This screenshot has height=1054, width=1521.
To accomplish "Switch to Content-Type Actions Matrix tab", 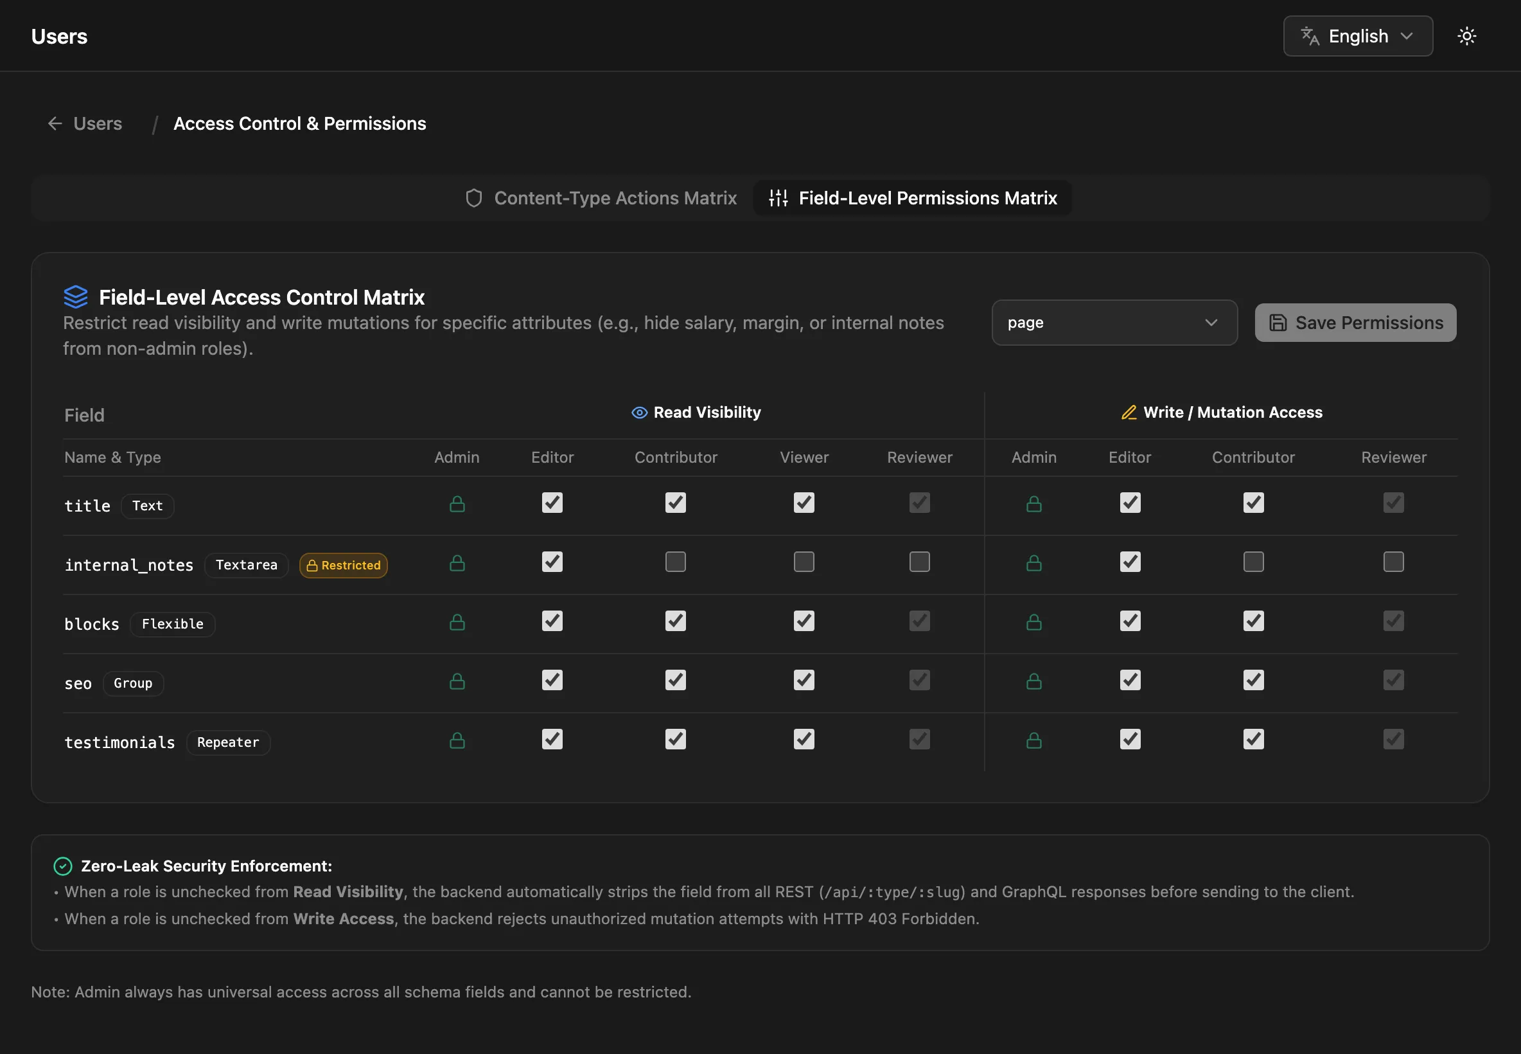I will tap(601, 198).
